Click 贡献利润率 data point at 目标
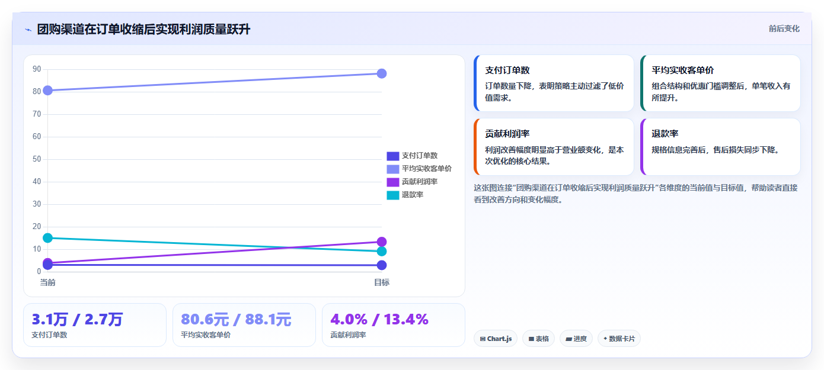 pyautogui.click(x=382, y=242)
